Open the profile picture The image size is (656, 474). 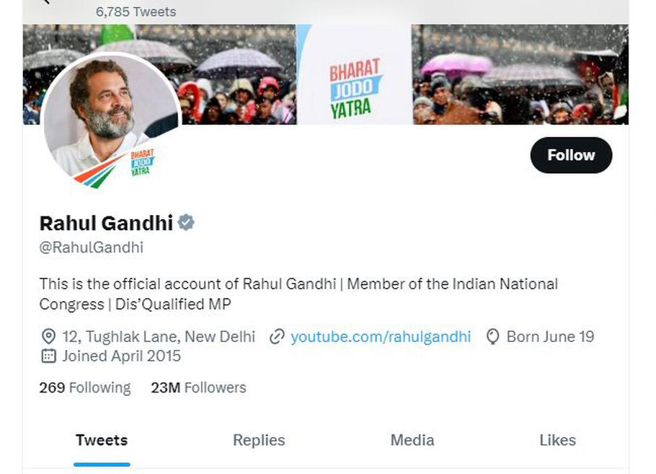110,119
